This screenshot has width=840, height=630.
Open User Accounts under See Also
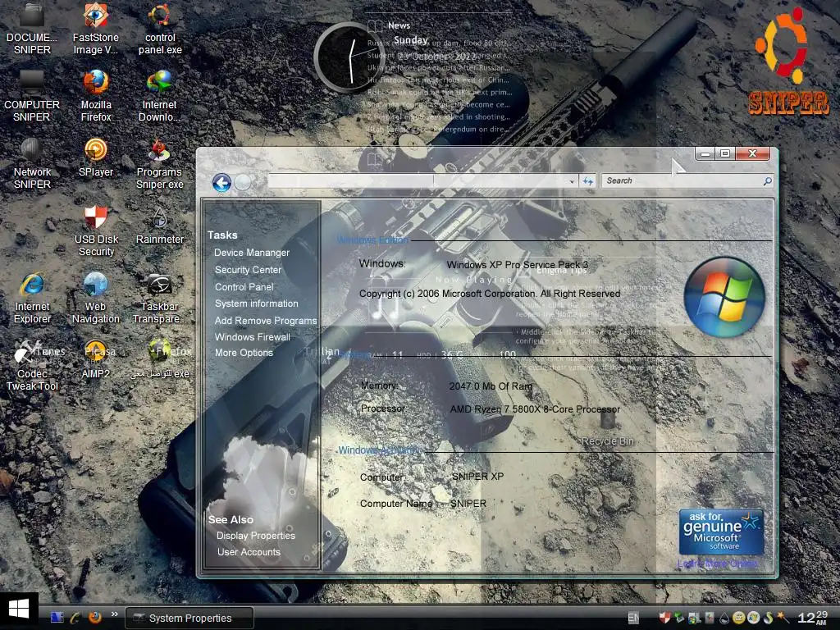click(x=249, y=552)
